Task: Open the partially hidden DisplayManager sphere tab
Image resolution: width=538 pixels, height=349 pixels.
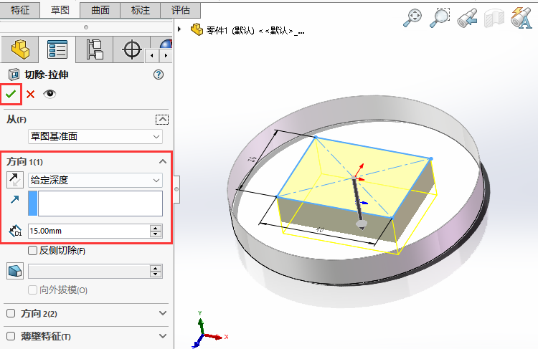Action: click(166, 44)
